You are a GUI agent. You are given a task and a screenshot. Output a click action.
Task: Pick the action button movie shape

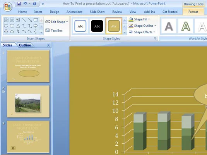(x=6, y=20)
